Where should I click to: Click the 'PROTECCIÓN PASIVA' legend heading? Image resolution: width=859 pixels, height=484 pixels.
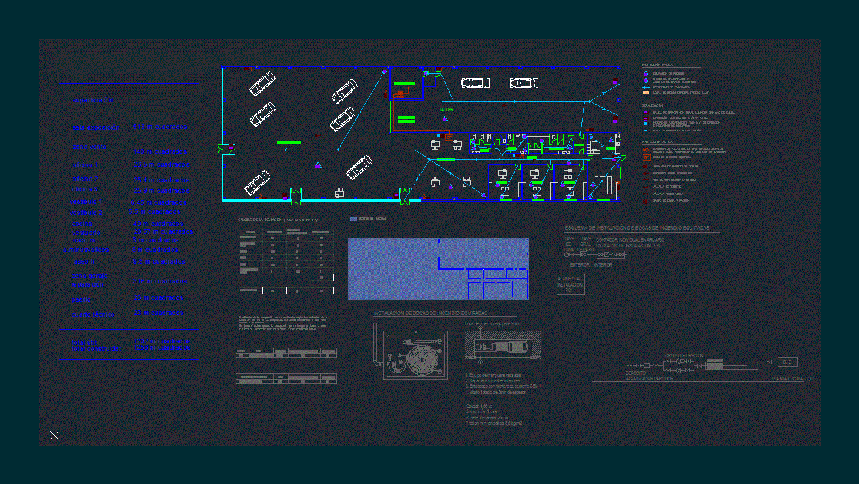[657, 65]
